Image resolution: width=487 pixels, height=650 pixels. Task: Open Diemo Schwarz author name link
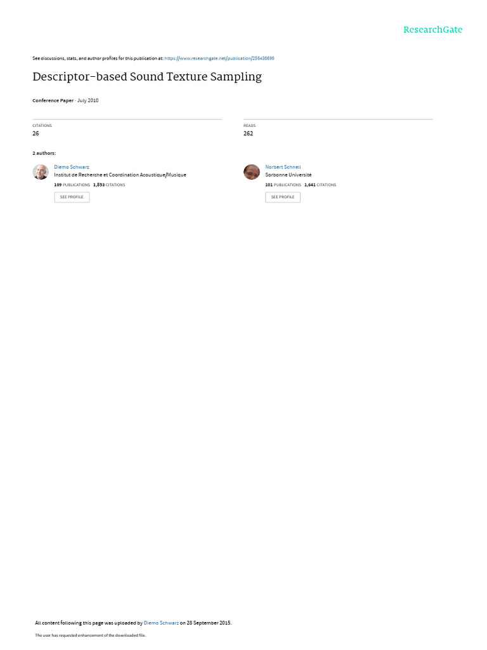click(x=71, y=167)
